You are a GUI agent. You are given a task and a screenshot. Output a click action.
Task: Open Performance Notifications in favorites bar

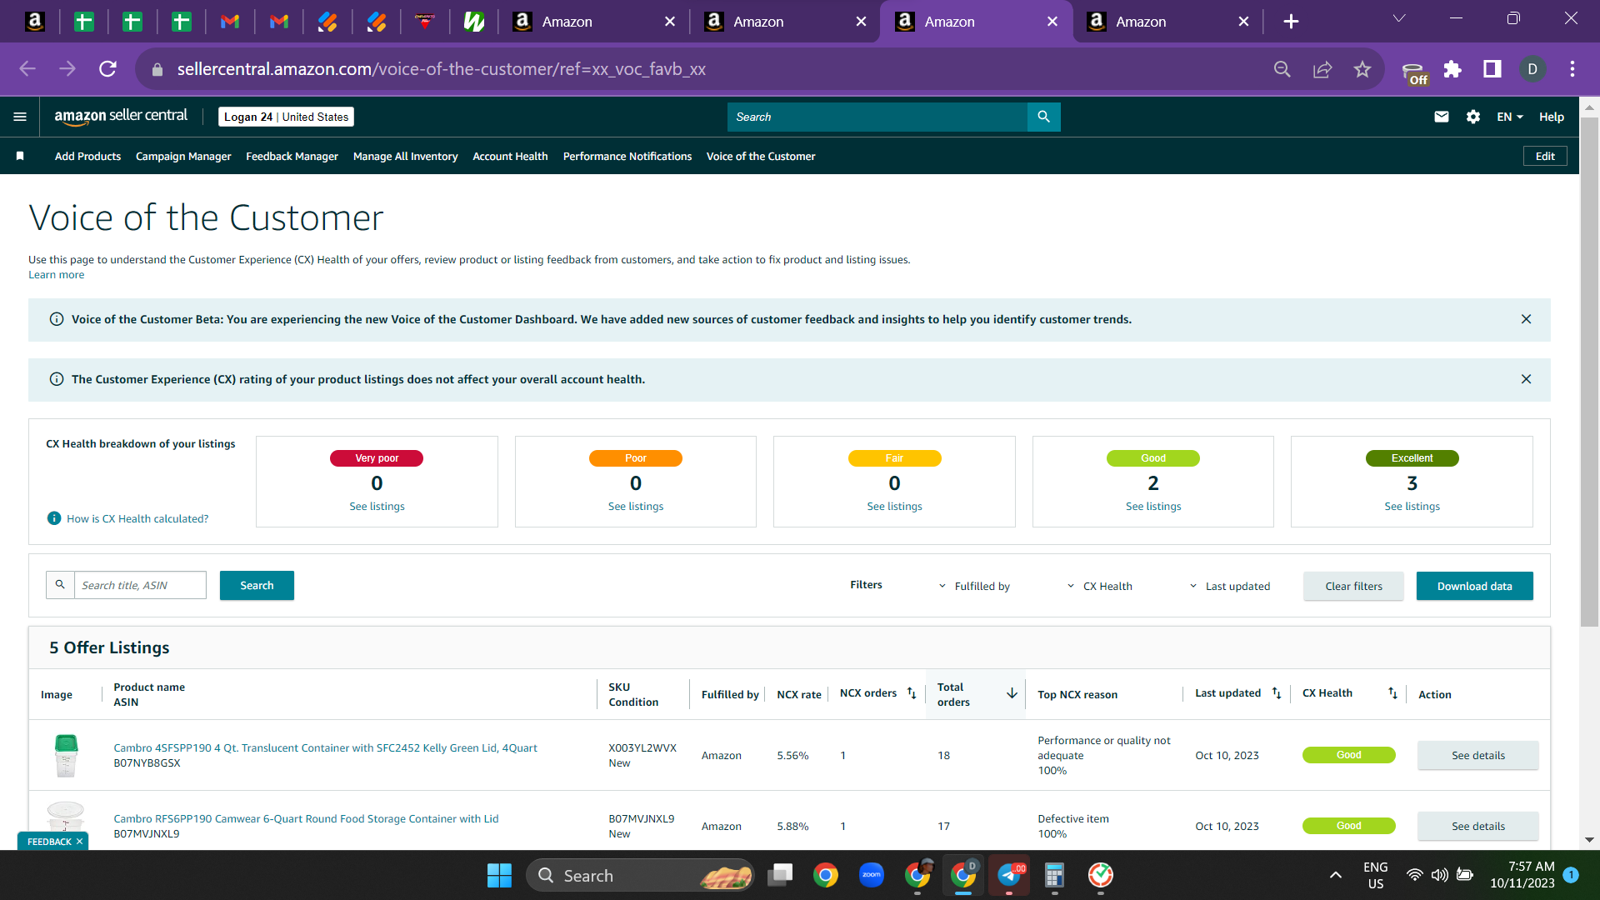(x=627, y=156)
